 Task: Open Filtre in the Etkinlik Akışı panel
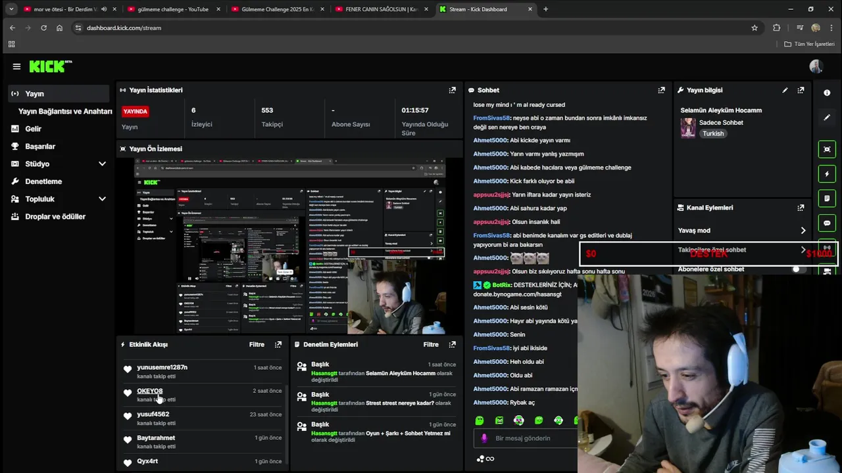(x=257, y=344)
